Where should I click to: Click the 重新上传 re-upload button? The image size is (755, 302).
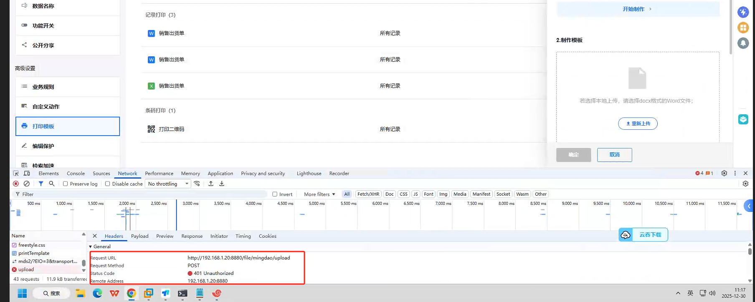click(x=638, y=123)
